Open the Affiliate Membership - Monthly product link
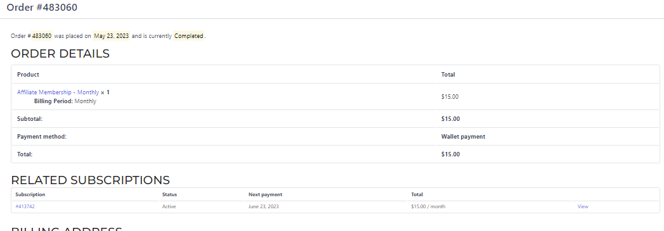The image size is (664, 231). click(x=58, y=92)
